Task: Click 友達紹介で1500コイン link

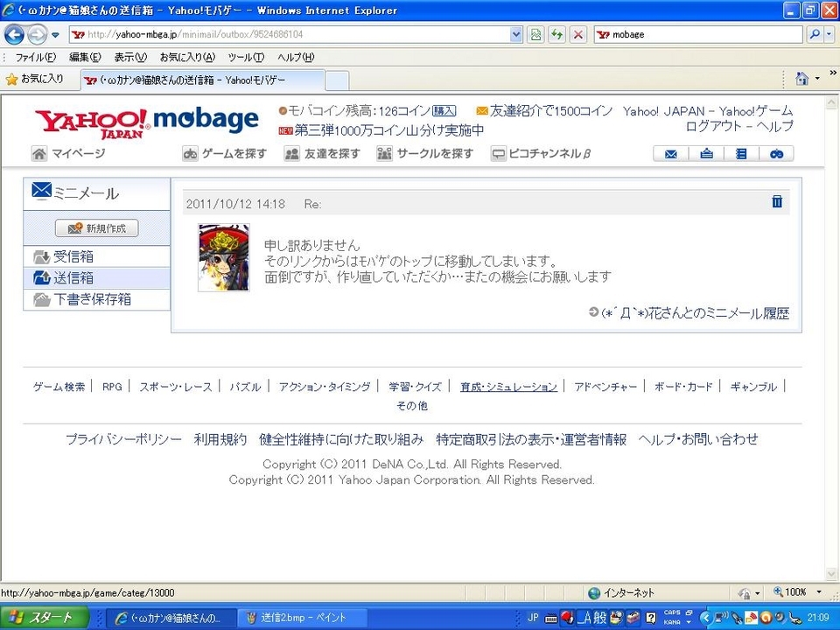Action: click(550, 111)
